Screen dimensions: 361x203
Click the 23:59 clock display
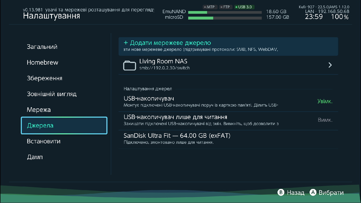314,17
